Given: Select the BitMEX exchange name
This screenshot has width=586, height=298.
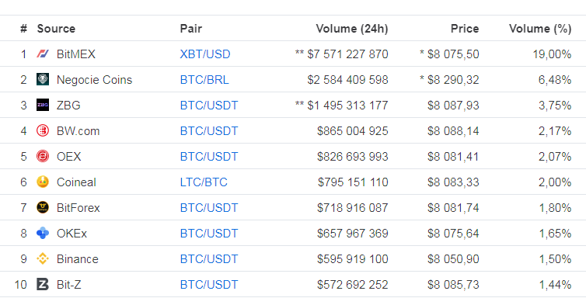Looking at the screenshot, I should click(76, 54).
